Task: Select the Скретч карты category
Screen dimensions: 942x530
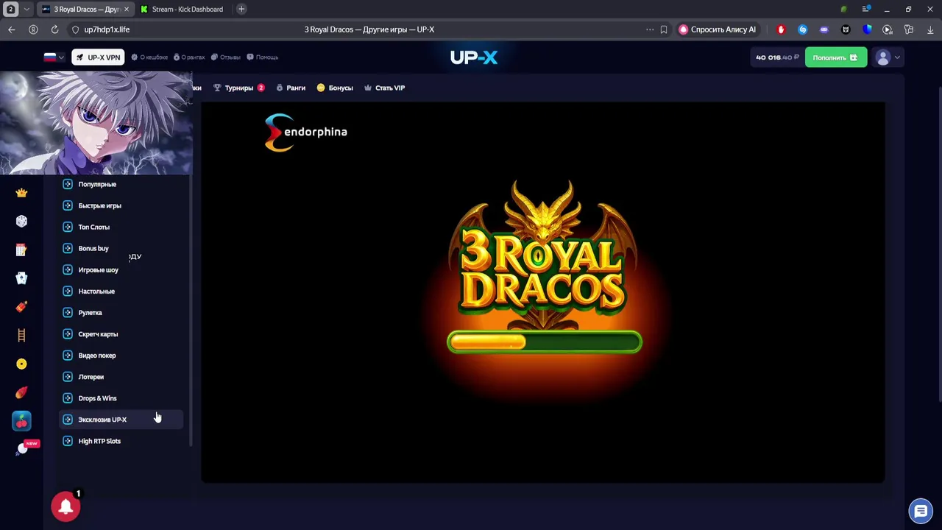Action: (x=121, y=333)
